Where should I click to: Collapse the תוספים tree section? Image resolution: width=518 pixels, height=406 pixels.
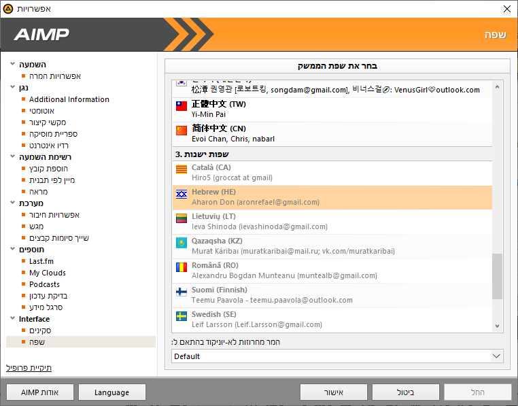click(12, 249)
